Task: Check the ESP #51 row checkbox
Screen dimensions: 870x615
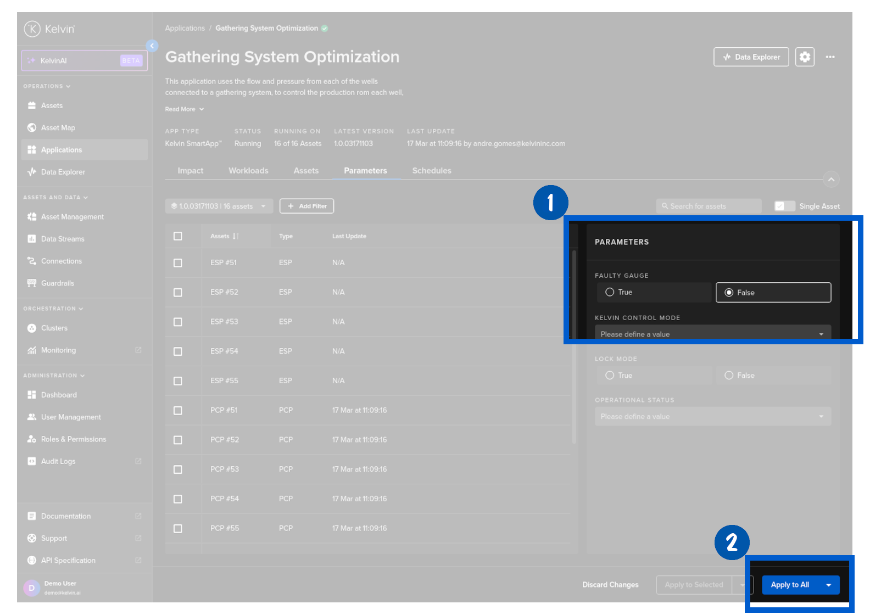Action: (178, 263)
